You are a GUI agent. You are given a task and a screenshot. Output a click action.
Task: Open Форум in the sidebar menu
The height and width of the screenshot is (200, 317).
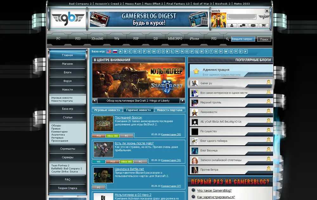[68, 81]
